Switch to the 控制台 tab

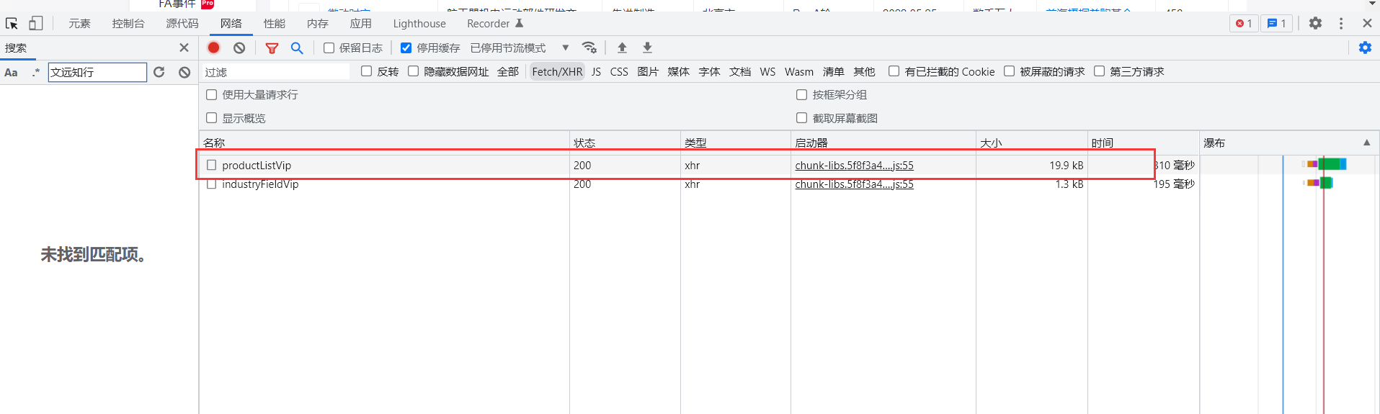(128, 24)
